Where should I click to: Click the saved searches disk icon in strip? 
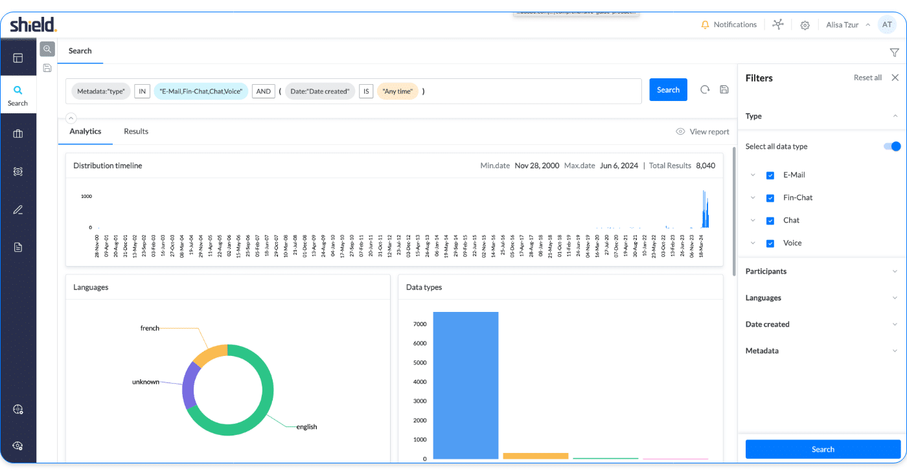point(47,68)
